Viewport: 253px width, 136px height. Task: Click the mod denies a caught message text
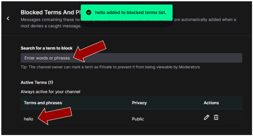coord(51,26)
